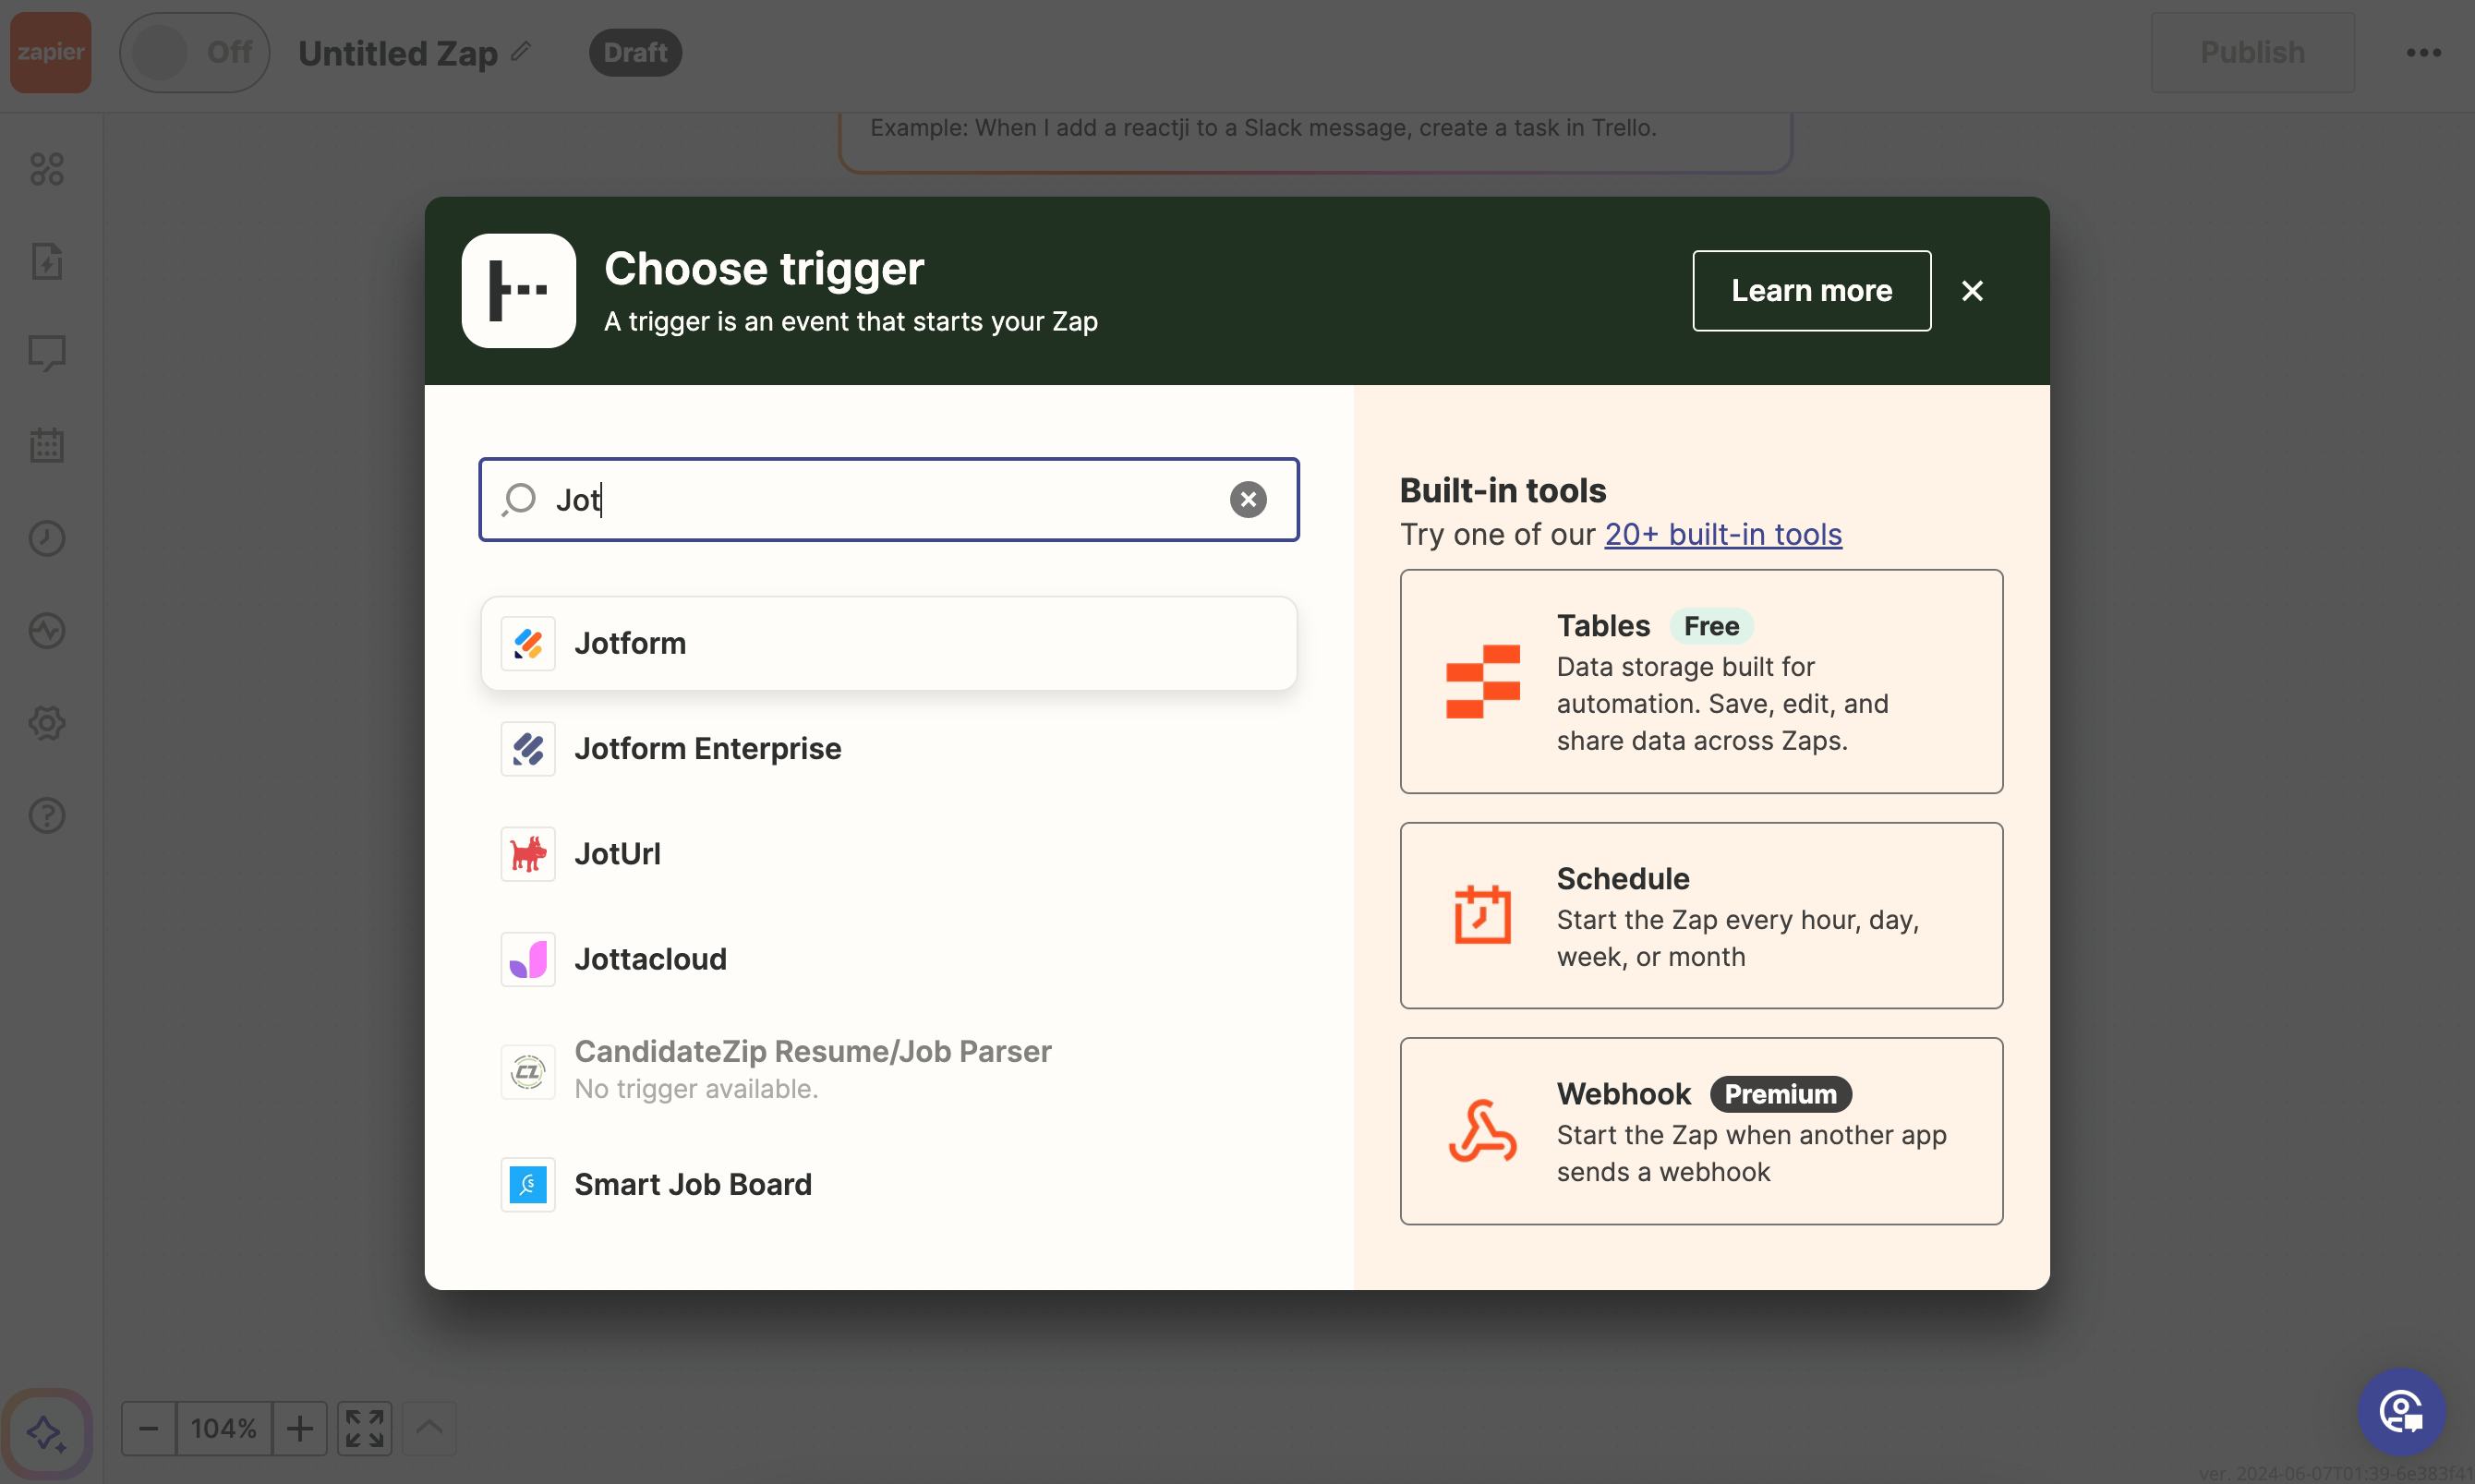The width and height of the screenshot is (2475, 1484).
Task: Select Jotform Enterprise from results
Action: (x=889, y=749)
